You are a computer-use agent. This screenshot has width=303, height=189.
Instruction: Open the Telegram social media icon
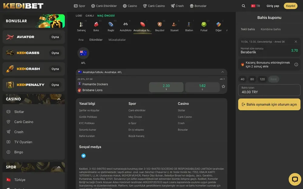click(x=84, y=156)
